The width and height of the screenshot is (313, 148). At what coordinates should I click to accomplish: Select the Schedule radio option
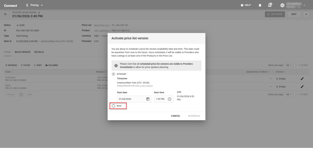click(x=113, y=74)
